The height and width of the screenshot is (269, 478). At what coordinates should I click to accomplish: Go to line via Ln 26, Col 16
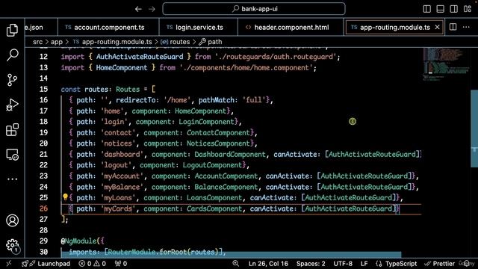268,264
